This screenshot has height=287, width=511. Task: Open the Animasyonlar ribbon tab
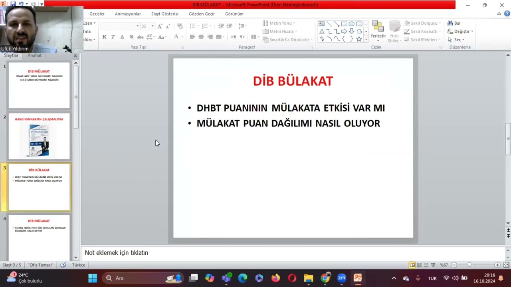tap(128, 14)
